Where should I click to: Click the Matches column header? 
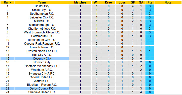(x=80, y=2)
